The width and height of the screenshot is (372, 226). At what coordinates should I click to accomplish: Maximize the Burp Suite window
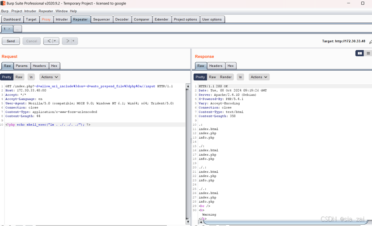pos(363,3)
